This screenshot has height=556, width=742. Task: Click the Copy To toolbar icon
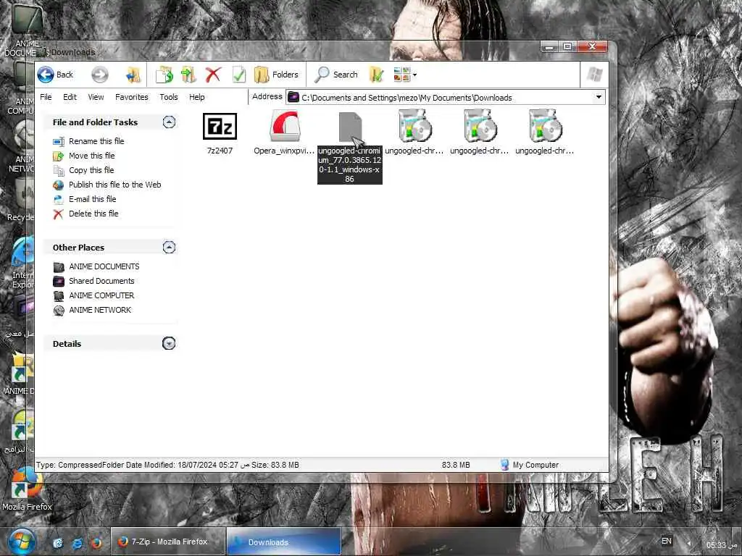(164, 75)
